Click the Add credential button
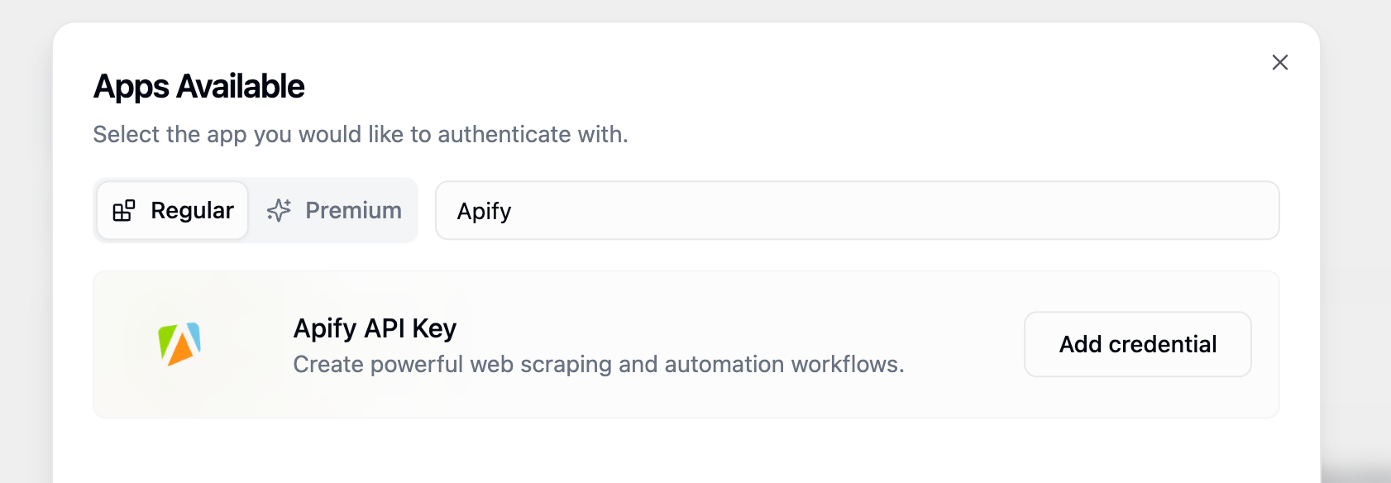Image resolution: width=1391 pixels, height=483 pixels. (x=1137, y=344)
